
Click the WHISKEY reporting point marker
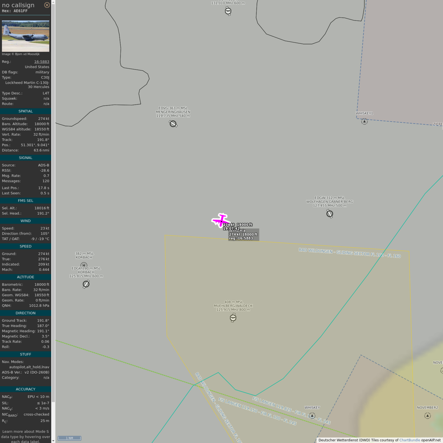pyautogui.click(x=312, y=416)
